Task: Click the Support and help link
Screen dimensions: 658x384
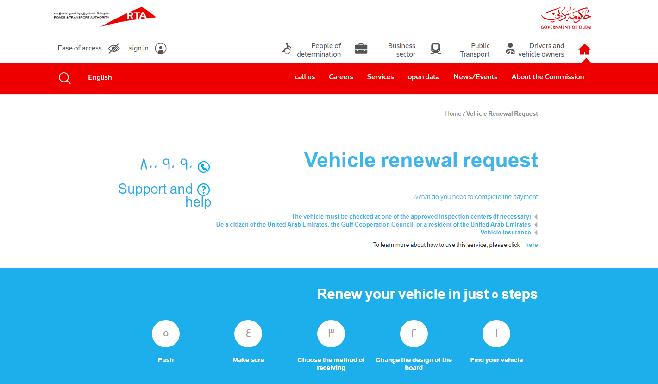Action: coord(165,195)
